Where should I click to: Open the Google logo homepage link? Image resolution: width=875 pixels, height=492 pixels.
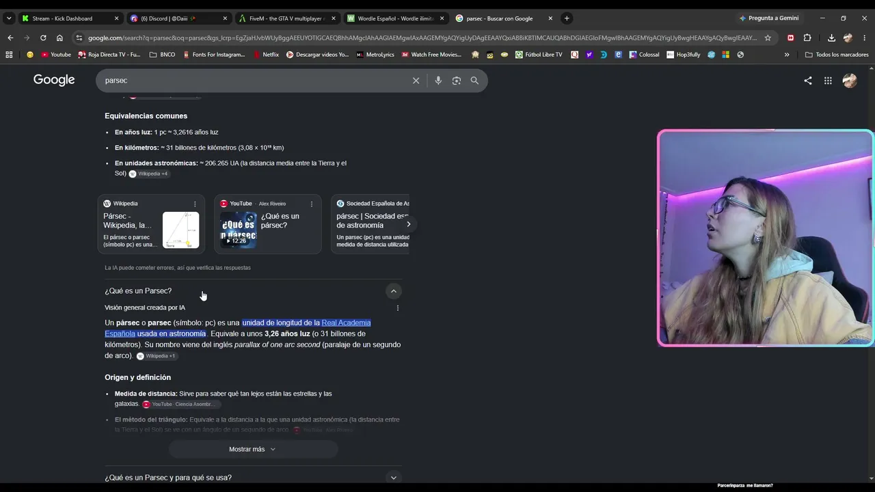pyautogui.click(x=54, y=80)
